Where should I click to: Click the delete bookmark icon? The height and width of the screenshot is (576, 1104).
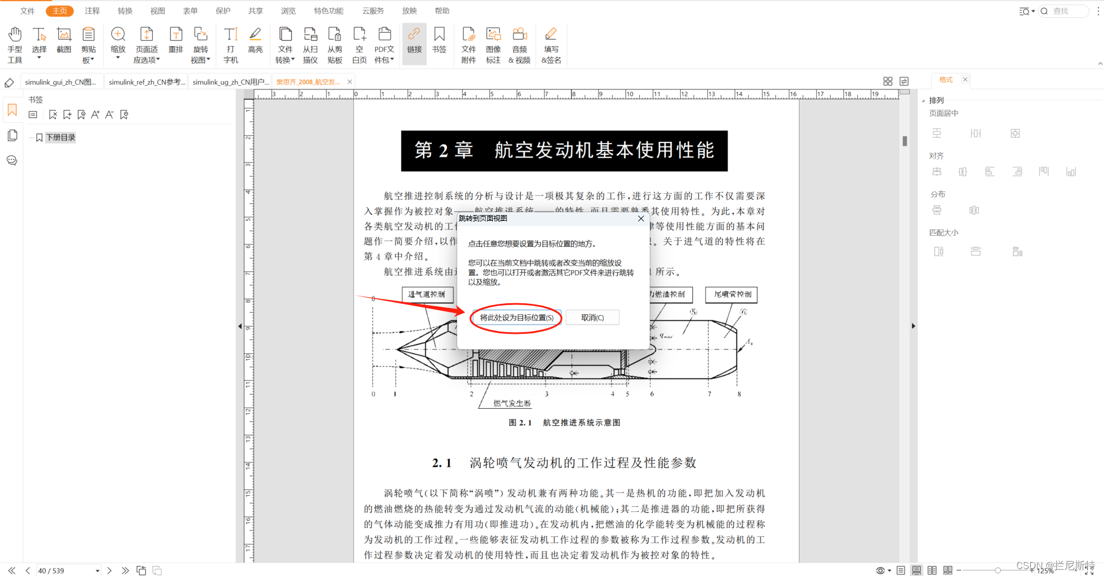point(53,115)
